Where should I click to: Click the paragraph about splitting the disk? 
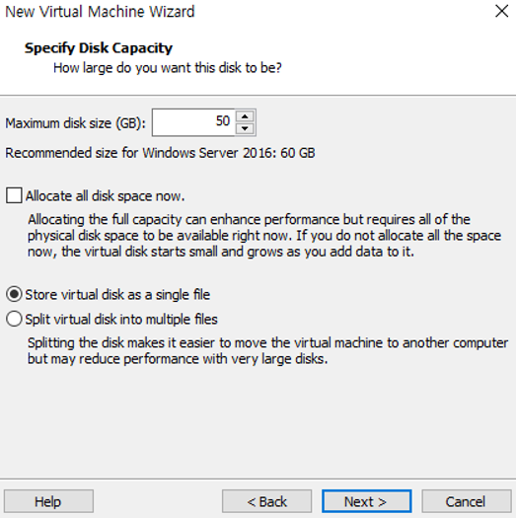coord(267,351)
